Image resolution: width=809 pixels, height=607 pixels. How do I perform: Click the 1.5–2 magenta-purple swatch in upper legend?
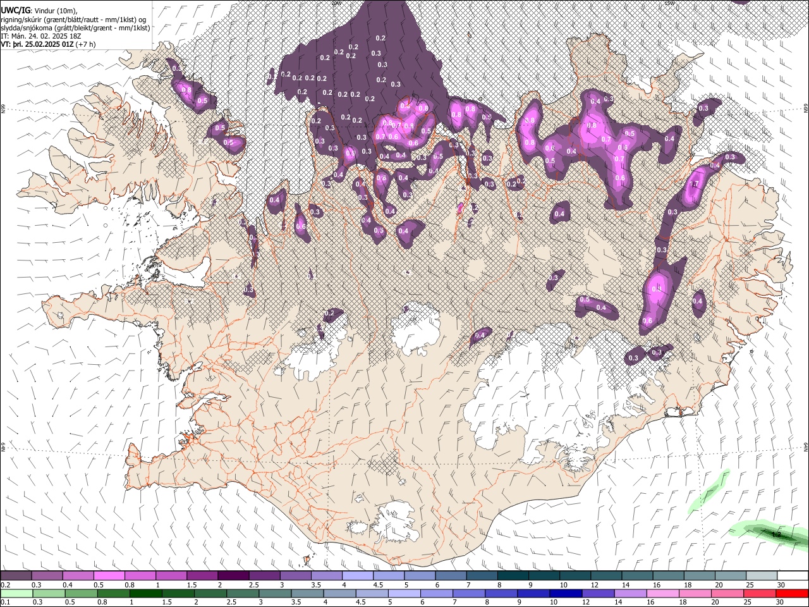pyautogui.click(x=202, y=575)
